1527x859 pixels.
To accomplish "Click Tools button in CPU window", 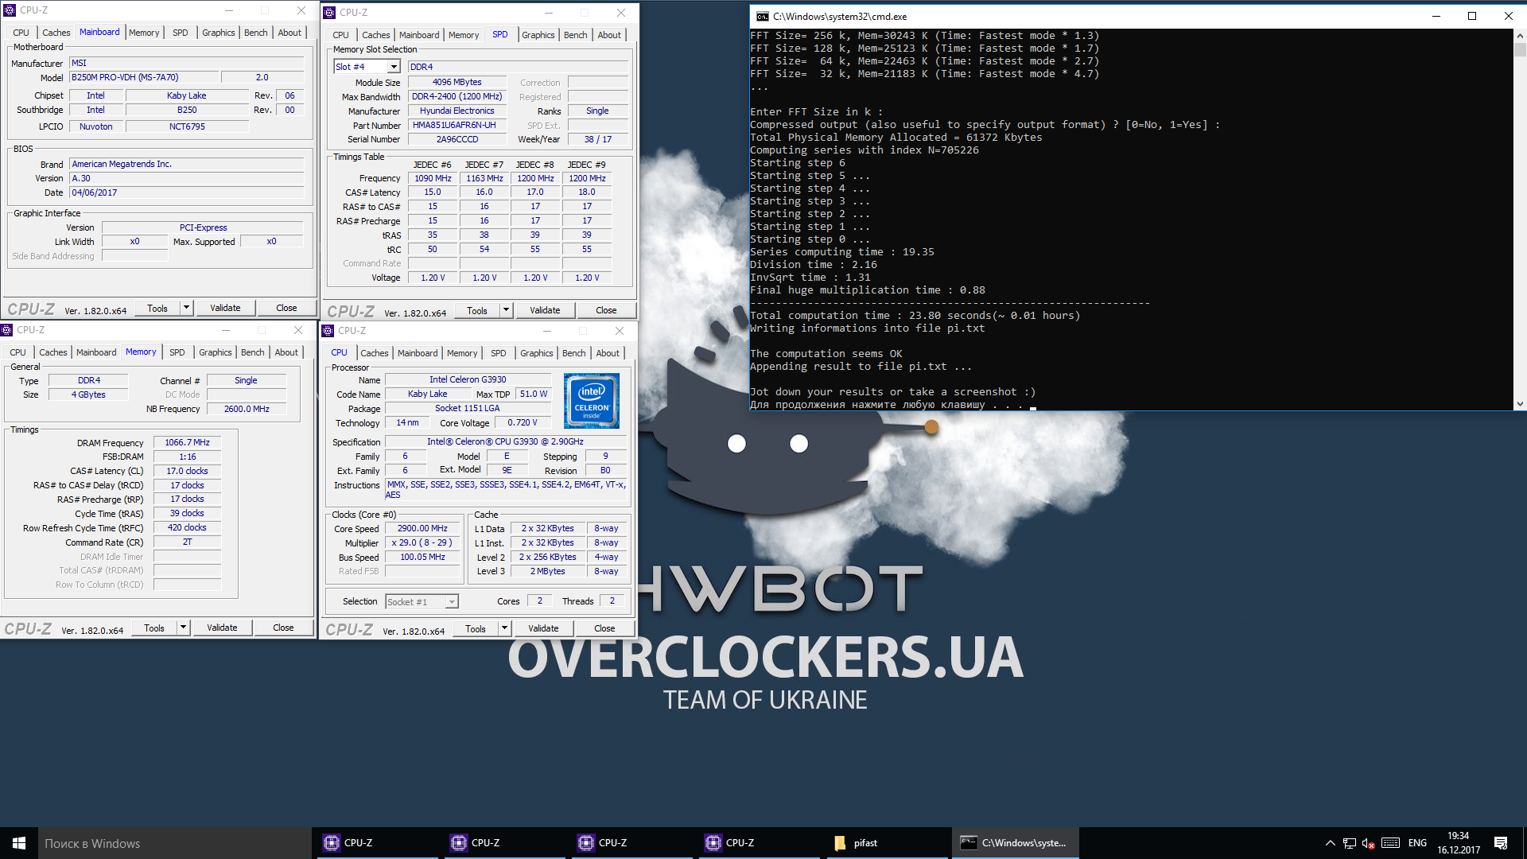I will 476,628.
